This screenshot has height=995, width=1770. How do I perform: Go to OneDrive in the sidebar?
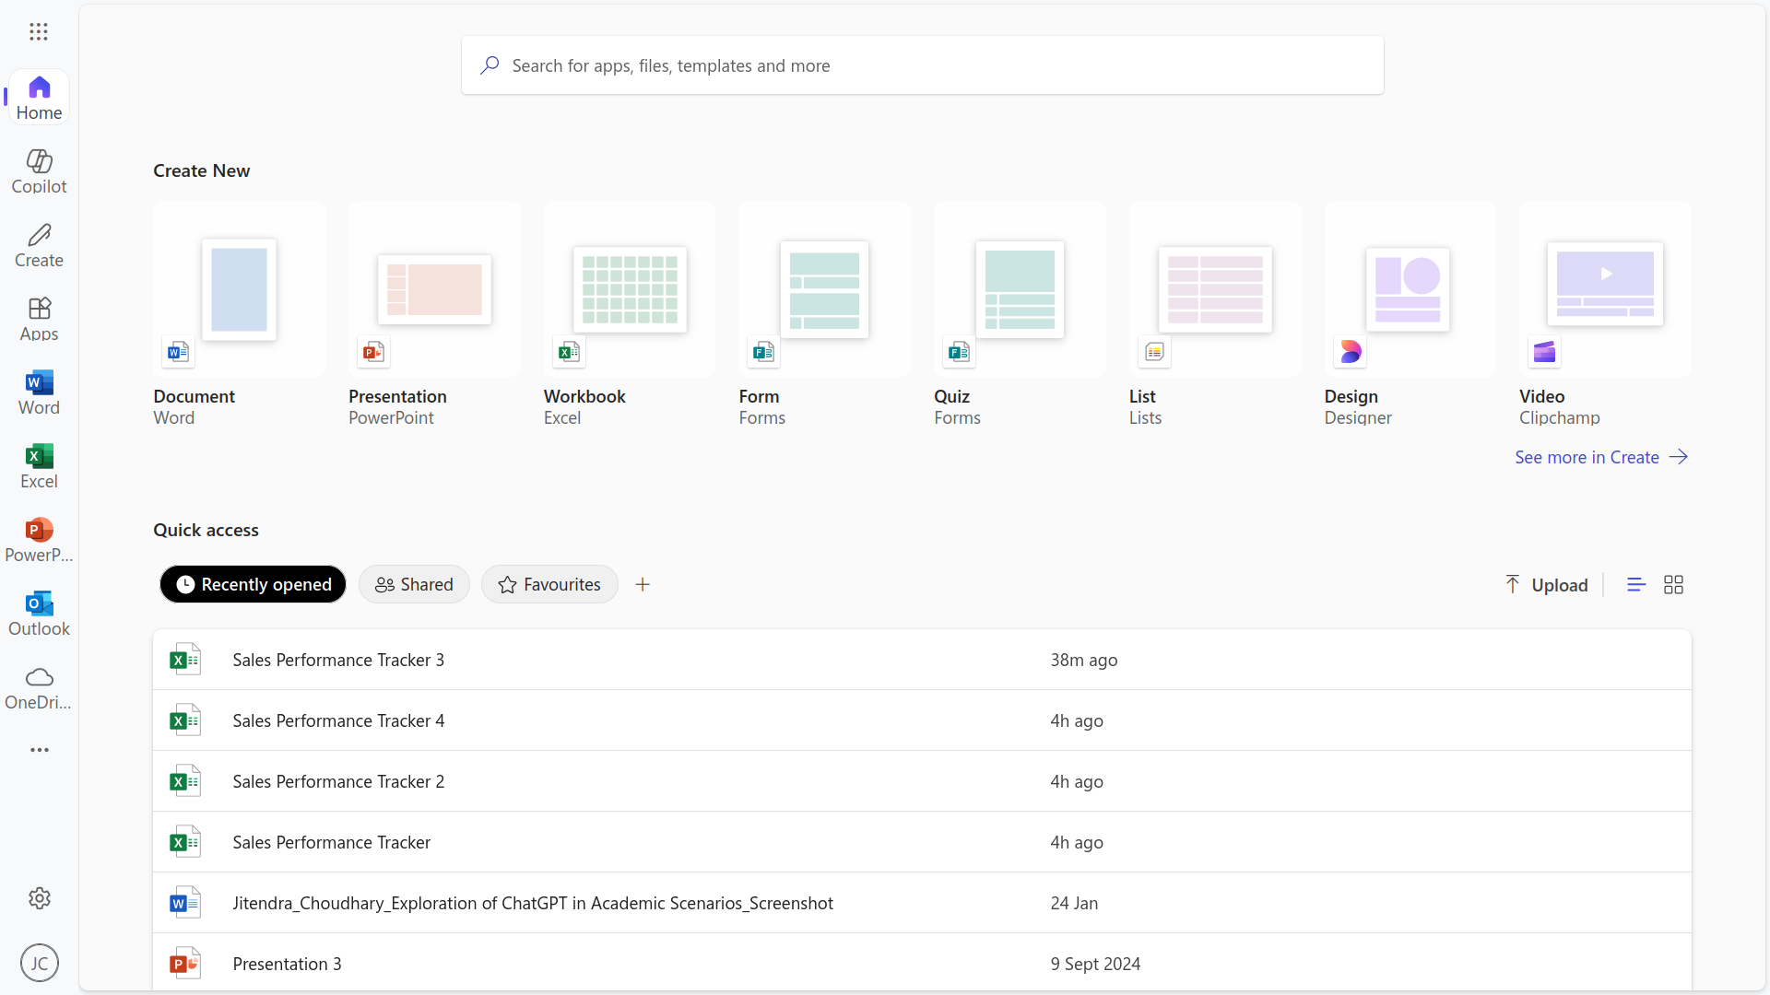pos(39,687)
